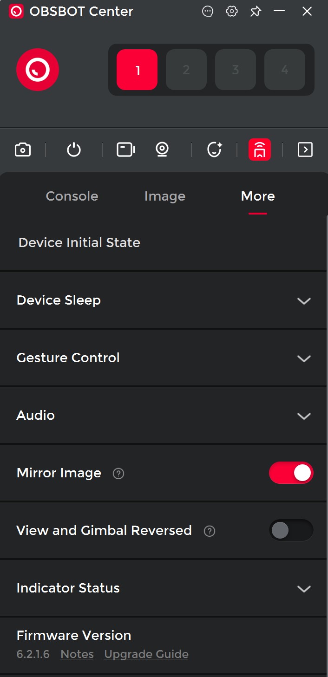Screen dimensions: 328x677
Task: Click the camera snapshot icon
Action: click(x=23, y=150)
